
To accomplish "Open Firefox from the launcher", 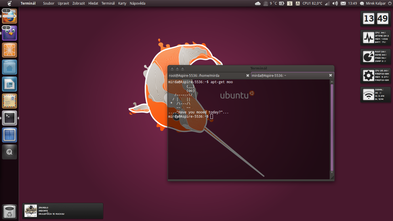I will (9, 16).
